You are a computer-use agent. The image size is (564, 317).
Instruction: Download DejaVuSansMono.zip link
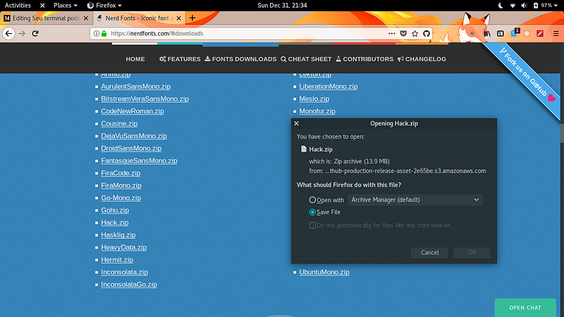[134, 136]
